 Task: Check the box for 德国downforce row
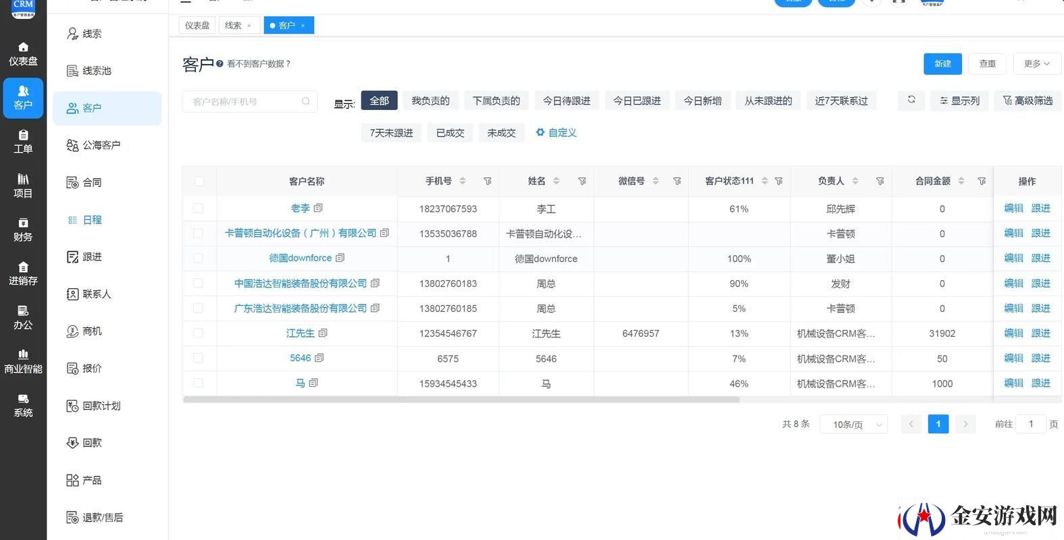(198, 258)
